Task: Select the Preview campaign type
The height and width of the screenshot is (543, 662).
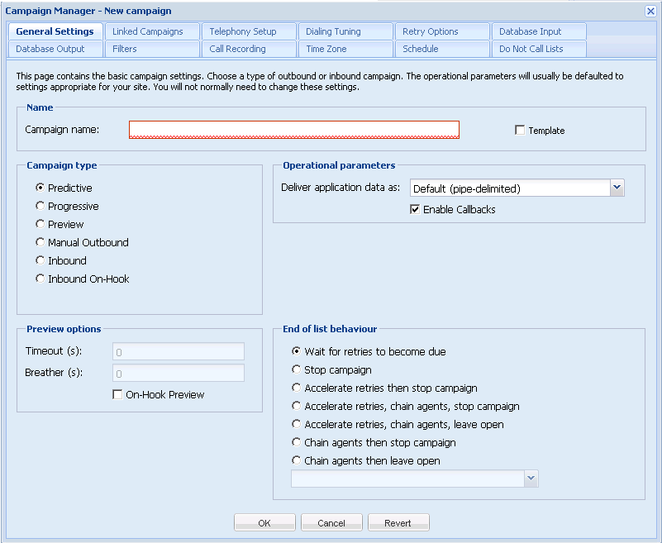Action: [40, 224]
